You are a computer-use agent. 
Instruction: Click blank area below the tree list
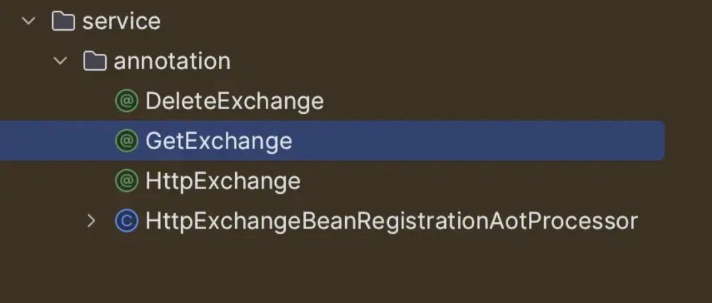pos(356,272)
